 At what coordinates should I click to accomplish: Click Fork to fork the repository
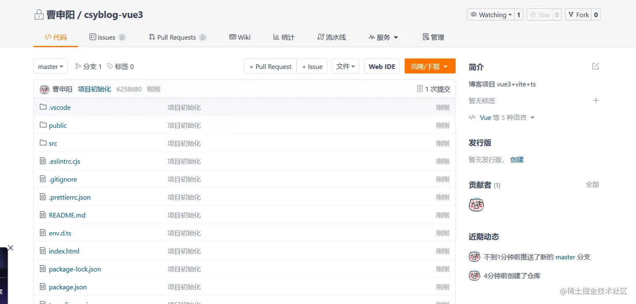[579, 14]
